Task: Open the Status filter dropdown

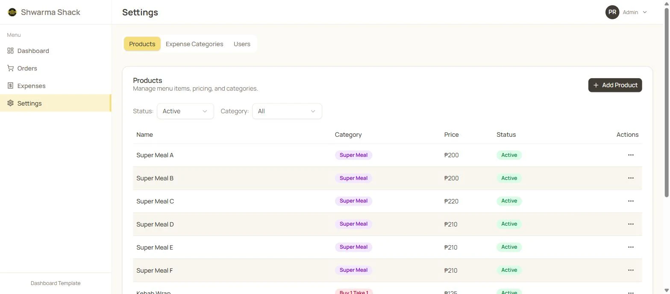Action: coord(185,111)
